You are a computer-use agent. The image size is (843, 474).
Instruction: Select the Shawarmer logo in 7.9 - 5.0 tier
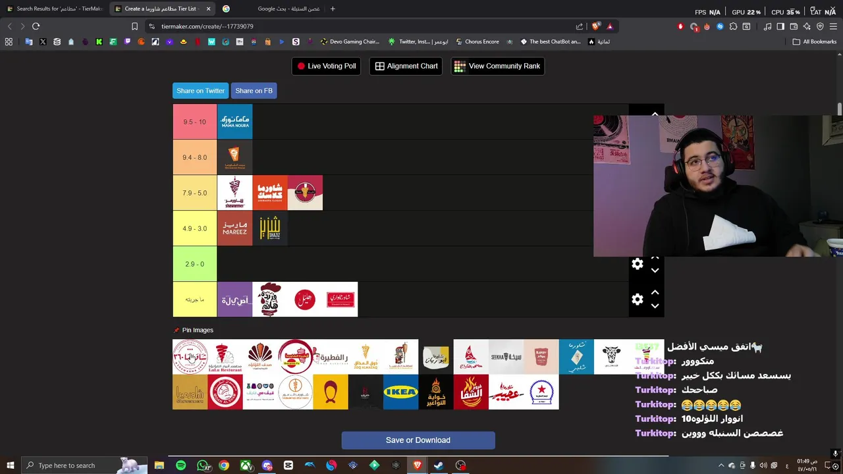(234, 193)
